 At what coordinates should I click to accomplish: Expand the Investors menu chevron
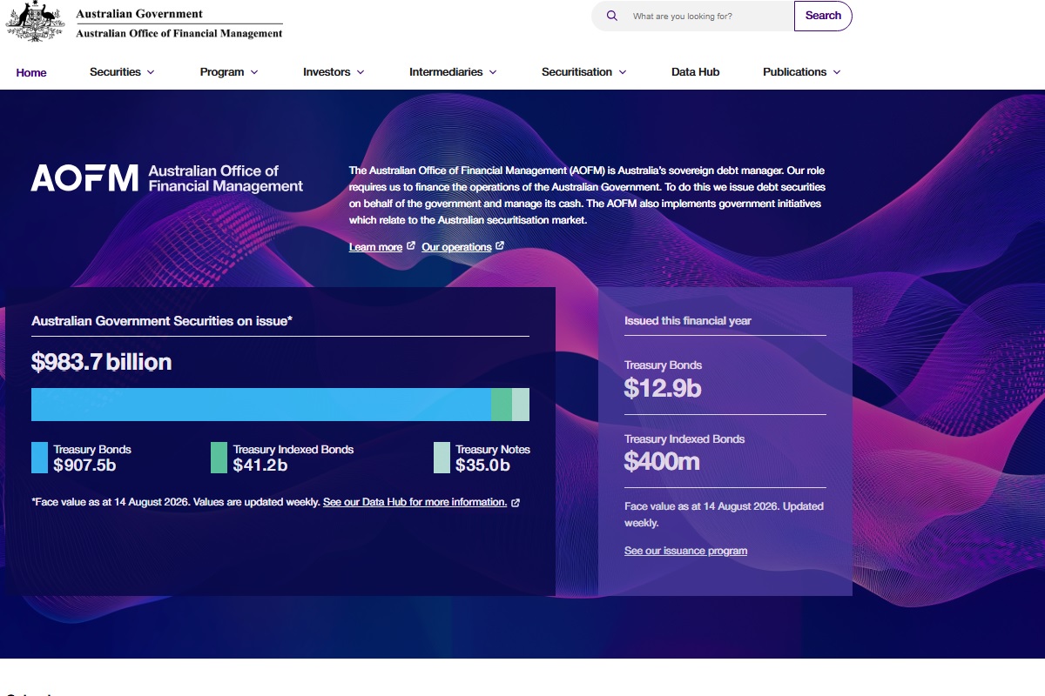click(361, 72)
